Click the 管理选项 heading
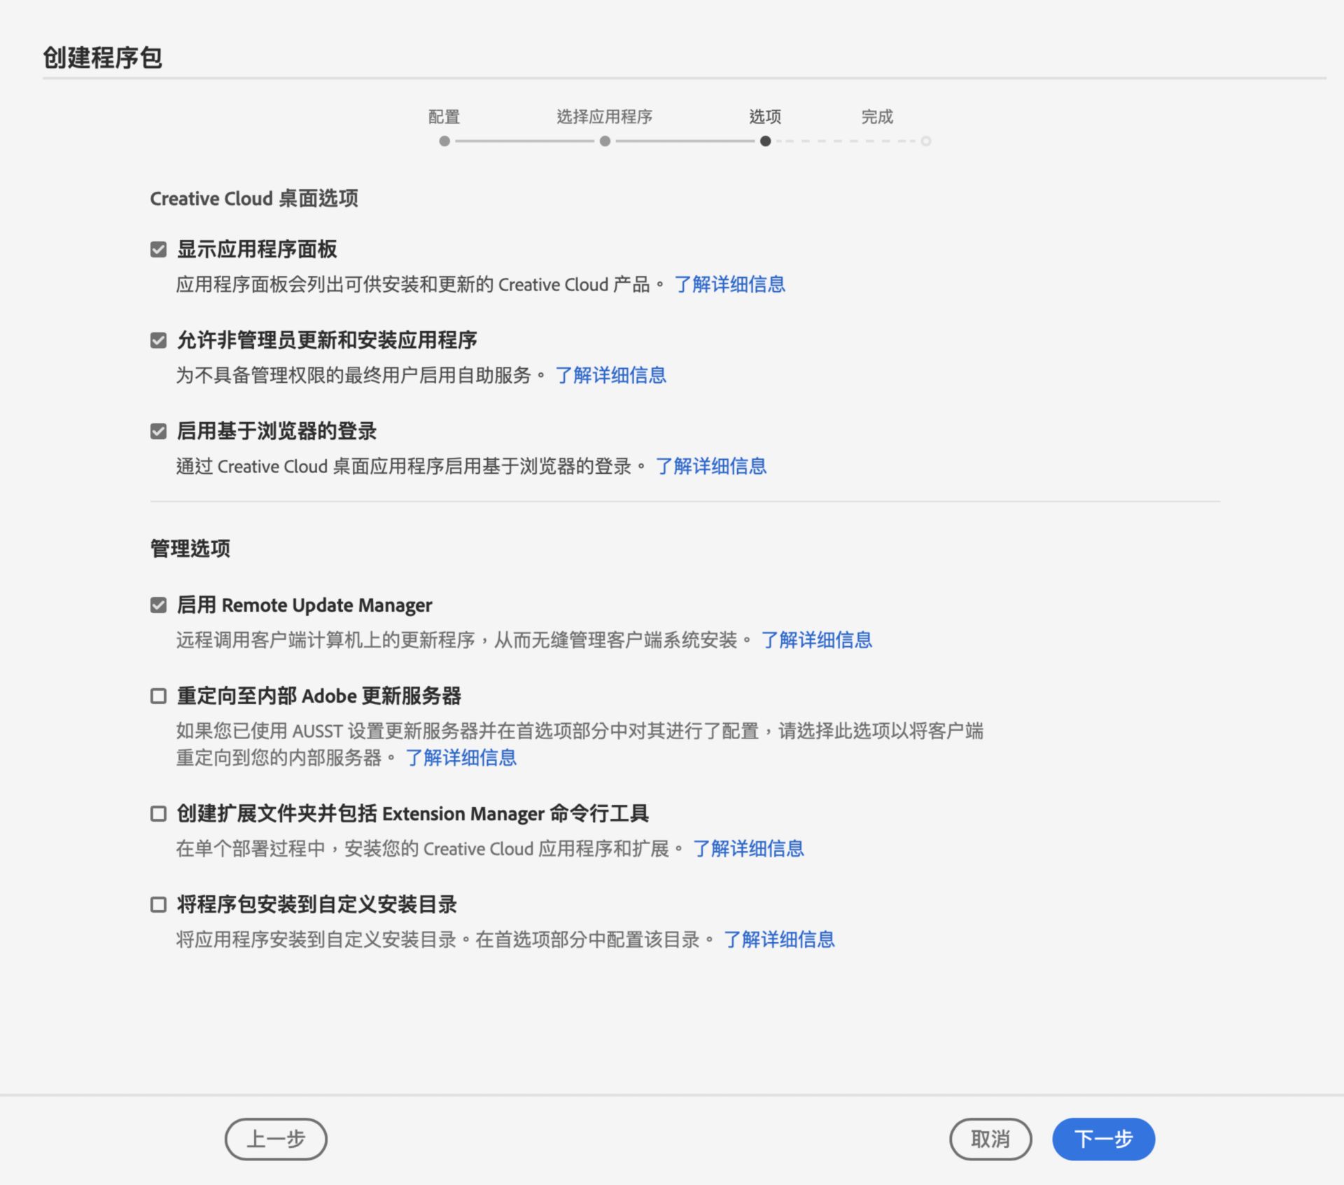The height and width of the screenshot is (1185, 1344). pyautogui.click(x=190, y=549)
